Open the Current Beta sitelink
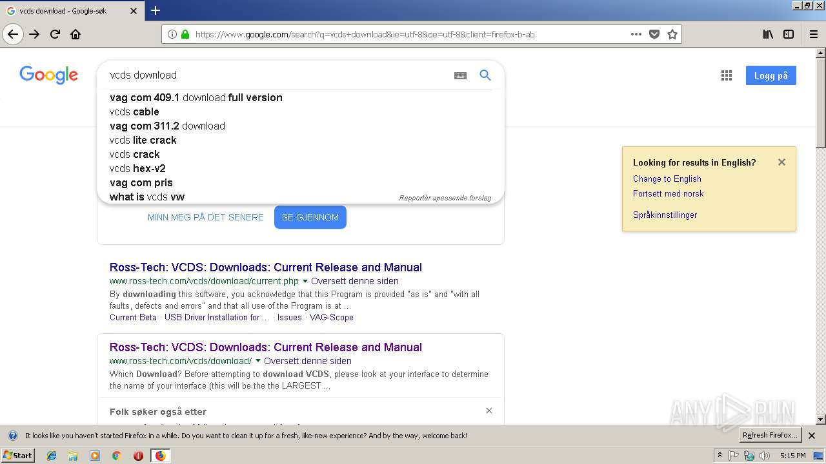 pyautogui.click(x=133, y=318)
